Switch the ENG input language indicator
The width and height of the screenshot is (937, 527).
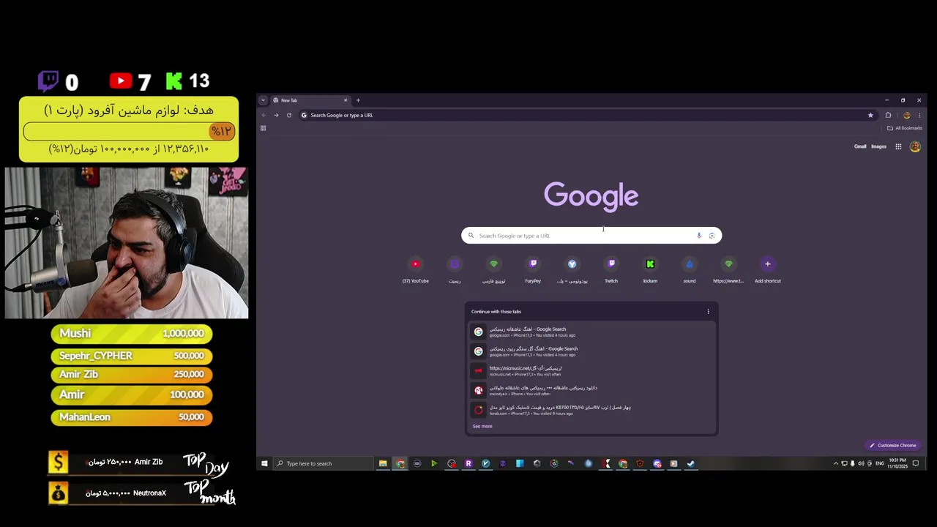coord(880,463)
